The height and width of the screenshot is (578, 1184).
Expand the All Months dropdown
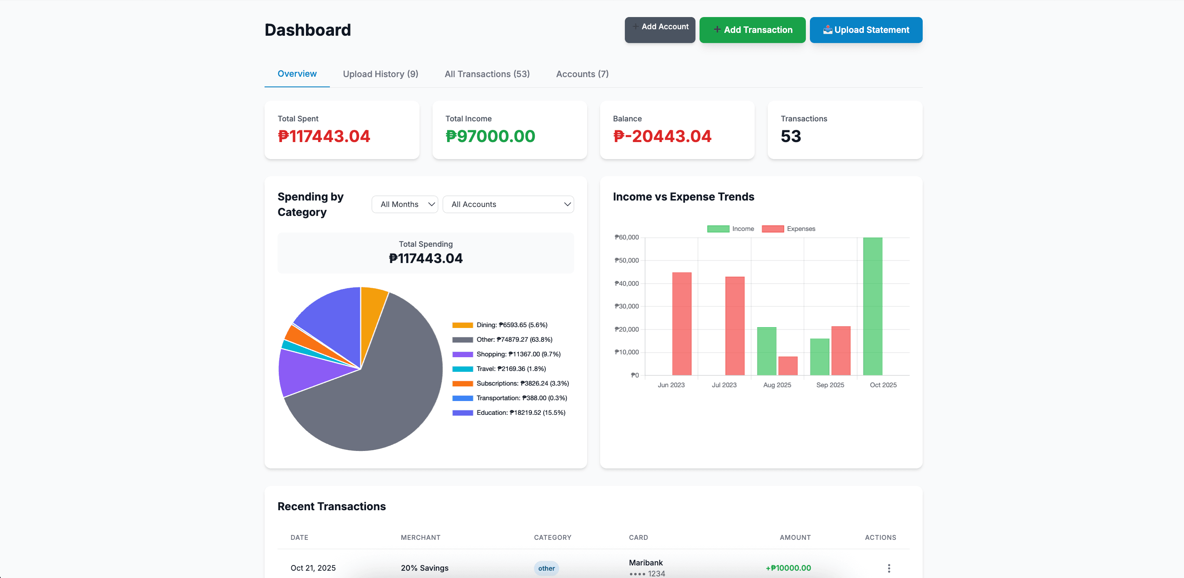(405, 204)
